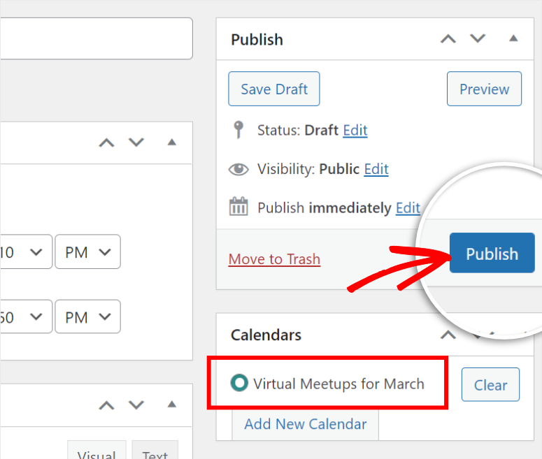Viewport: 542px width, 459px height.
Task: Move the Calendars panel up
Action: tap(448, 335)
